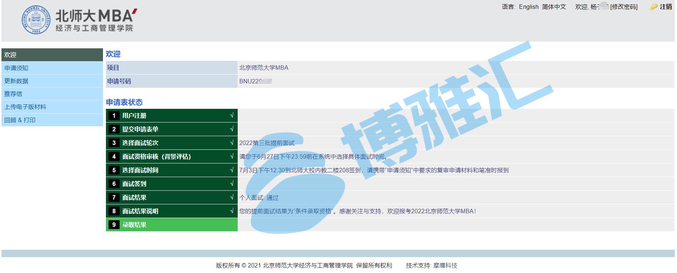This screenshot has height=273, width=677.
Task: Click the checkmark on 提交申请表单 row
Action: (x=232, y=129)
